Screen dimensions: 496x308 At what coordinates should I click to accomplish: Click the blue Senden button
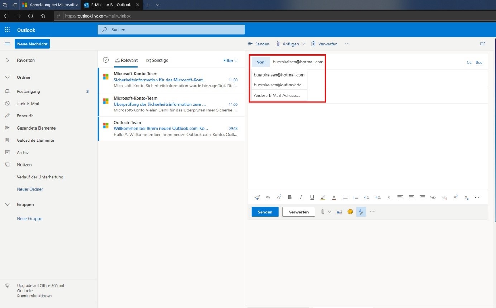click(265, 212)
